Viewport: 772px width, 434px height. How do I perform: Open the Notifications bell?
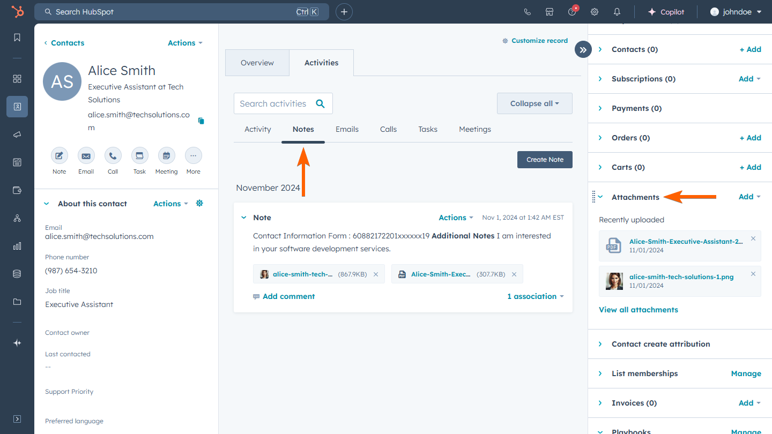pyautogui.click(x=617, y=12)
